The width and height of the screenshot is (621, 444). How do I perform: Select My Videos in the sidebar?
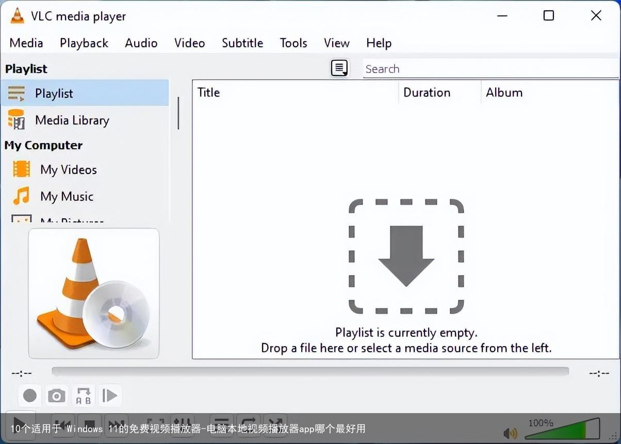68,170
